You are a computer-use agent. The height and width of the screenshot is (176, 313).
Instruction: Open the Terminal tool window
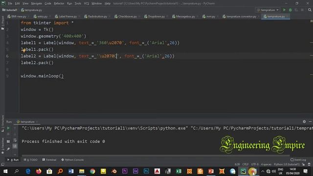49,160
